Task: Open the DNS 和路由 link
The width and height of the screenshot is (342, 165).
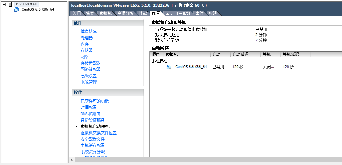Action: (x=91, y=114)
